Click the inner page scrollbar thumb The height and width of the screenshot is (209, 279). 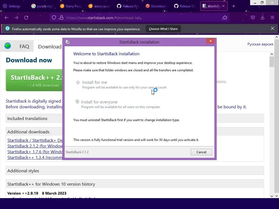click(272, 62)
